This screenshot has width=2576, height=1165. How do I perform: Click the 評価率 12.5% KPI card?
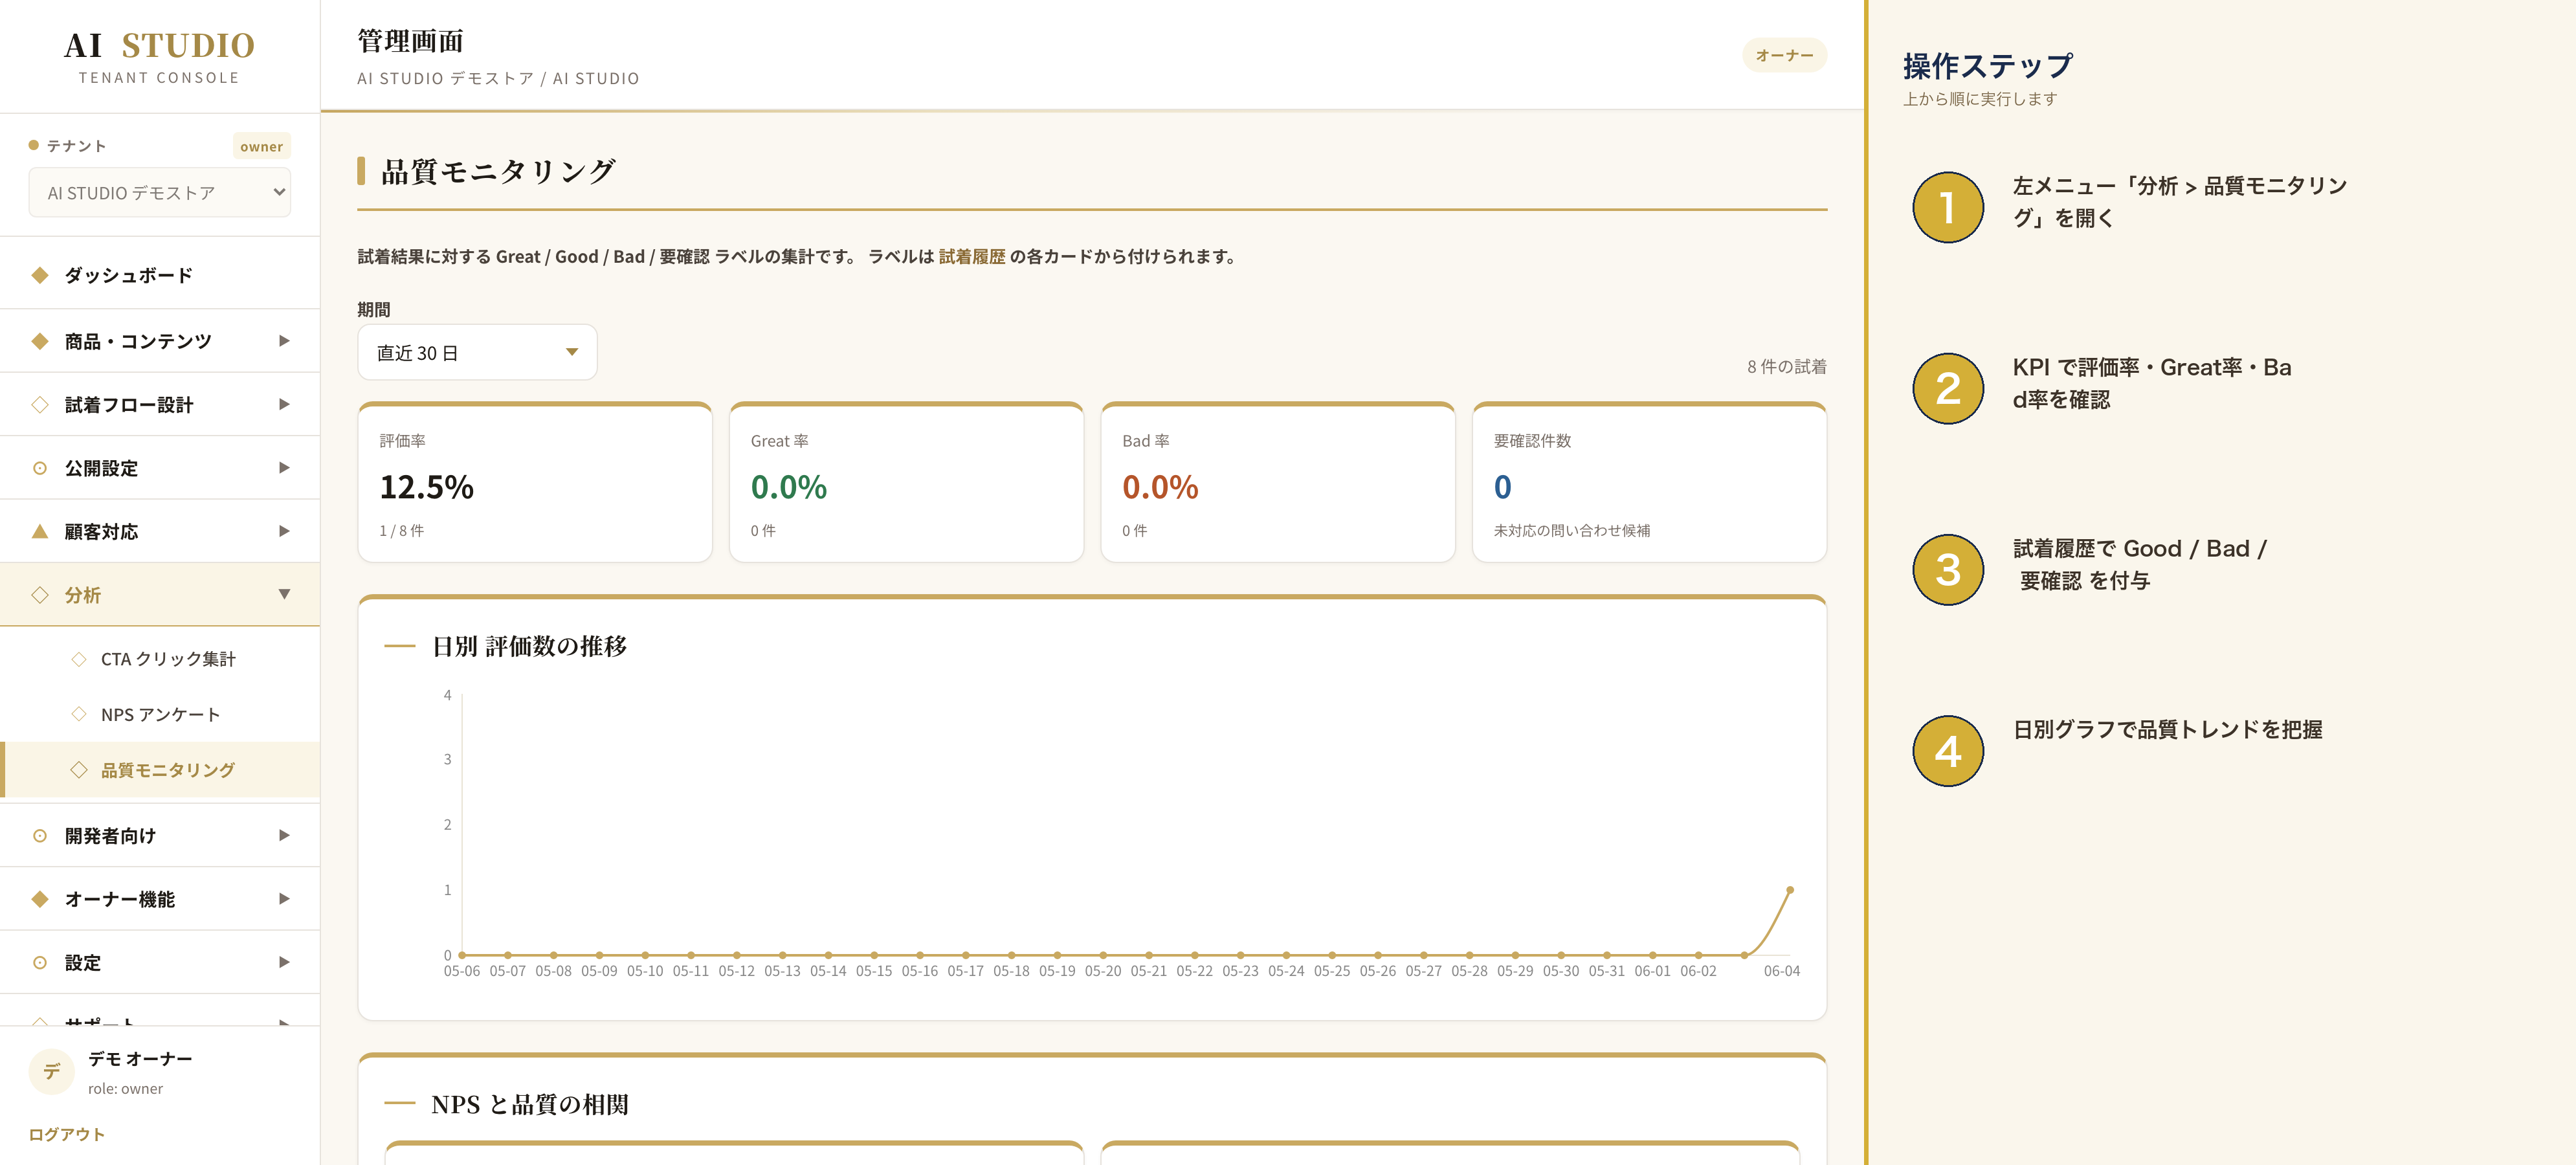click(x=535, y=483)
